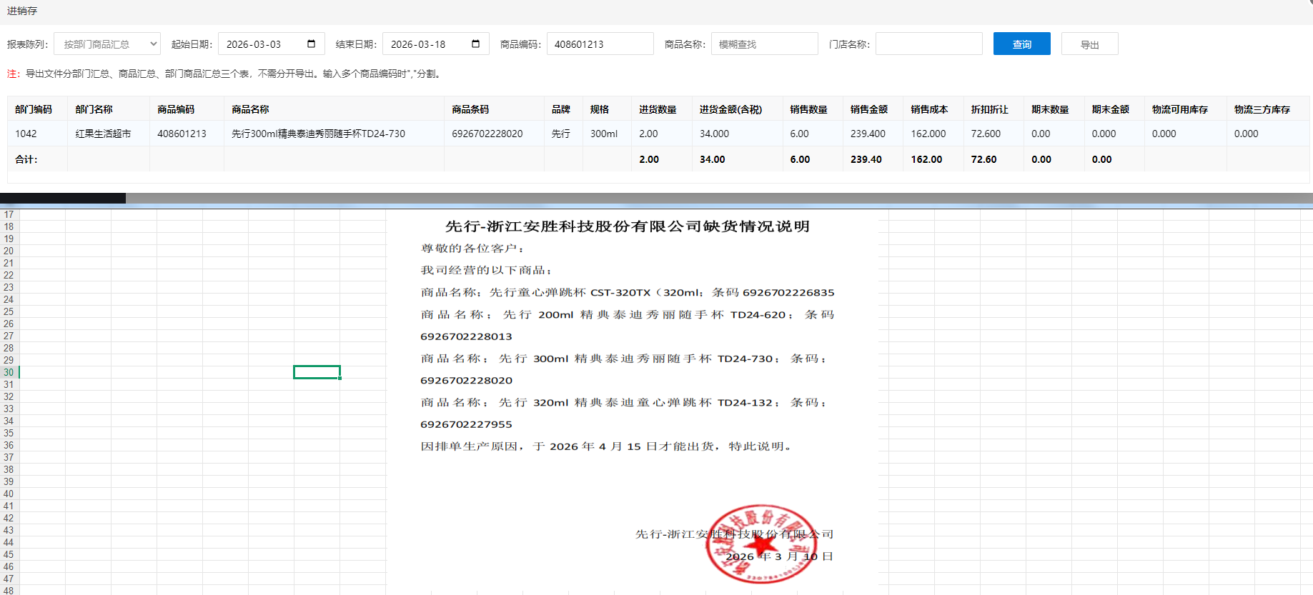This screenshot has width=1313, height=595.
Task: Click the 部门编码 column header
Action: pyautogui.click(x=34, y=109)
